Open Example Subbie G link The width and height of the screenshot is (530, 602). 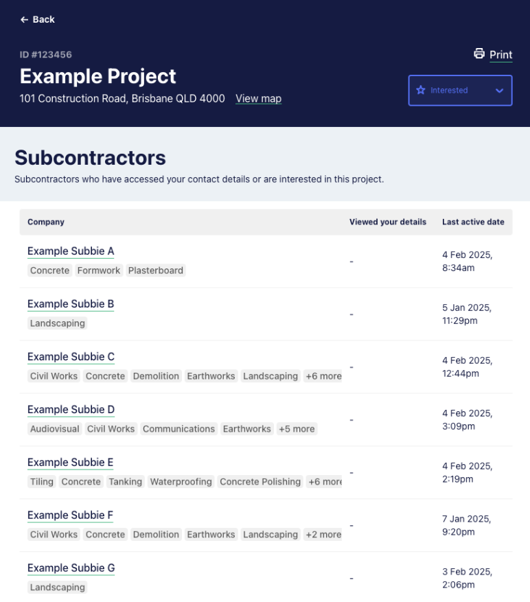pyautogui.click(x=71, y=568)
